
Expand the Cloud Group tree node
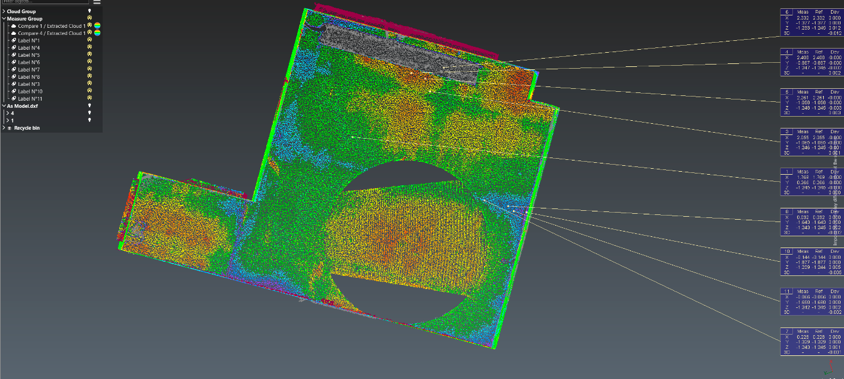(x=4, y=11)
